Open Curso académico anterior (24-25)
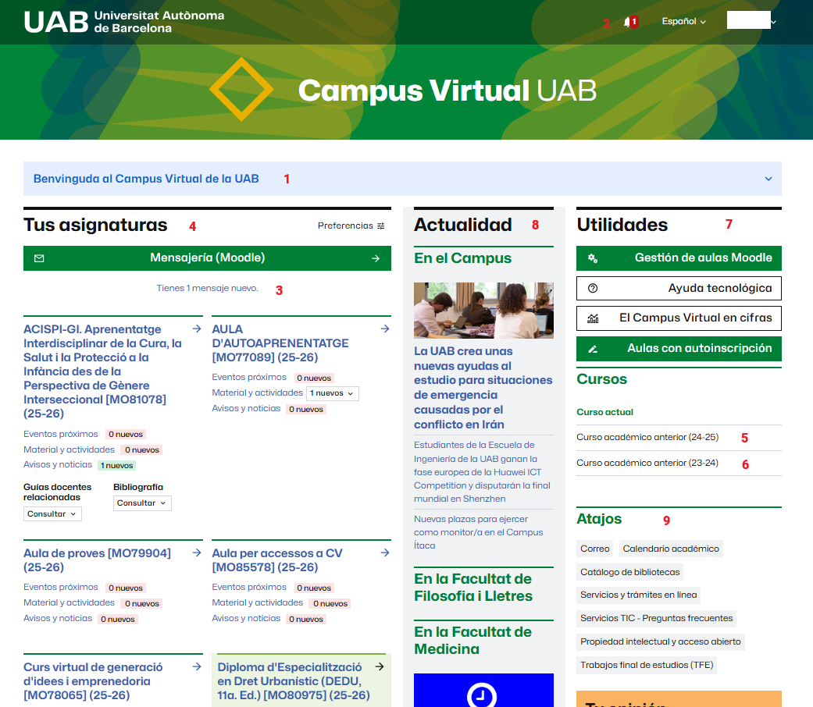The height and width of the screenshot is (707, 813). pyautogui.click(x=647, y=437)
